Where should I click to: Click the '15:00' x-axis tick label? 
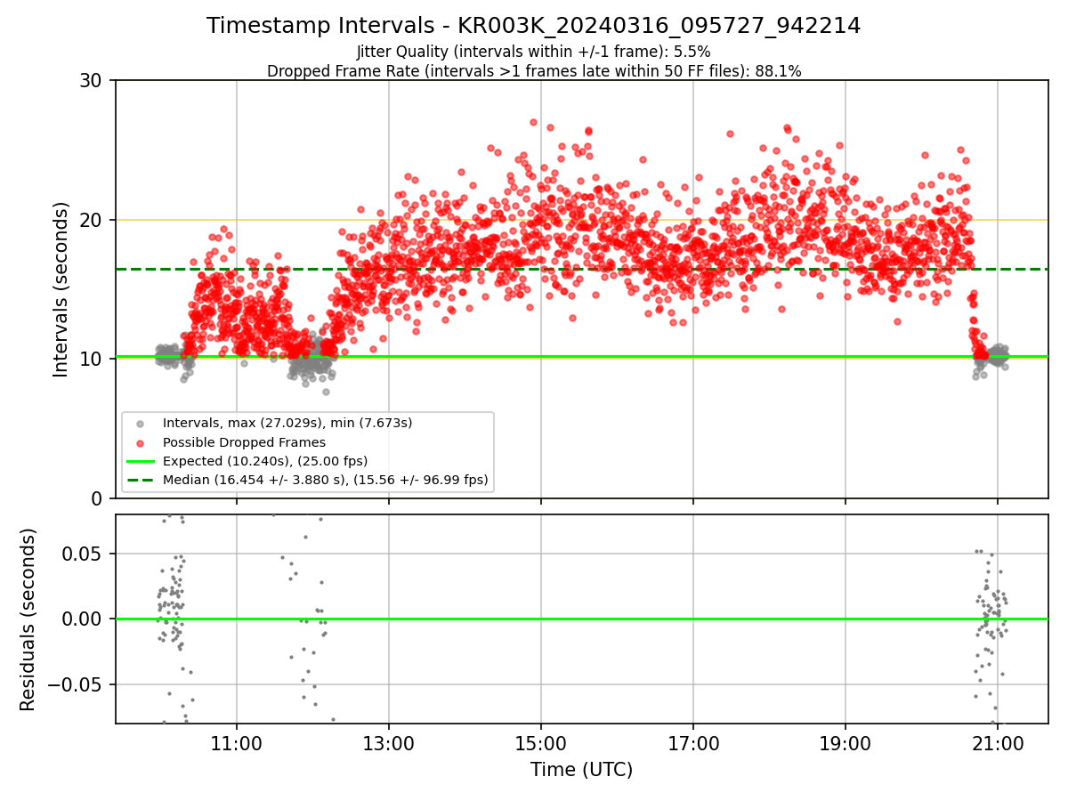tap(541, 744)
